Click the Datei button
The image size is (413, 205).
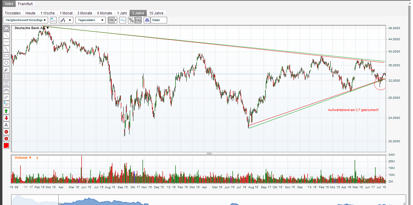click(159, 20)
